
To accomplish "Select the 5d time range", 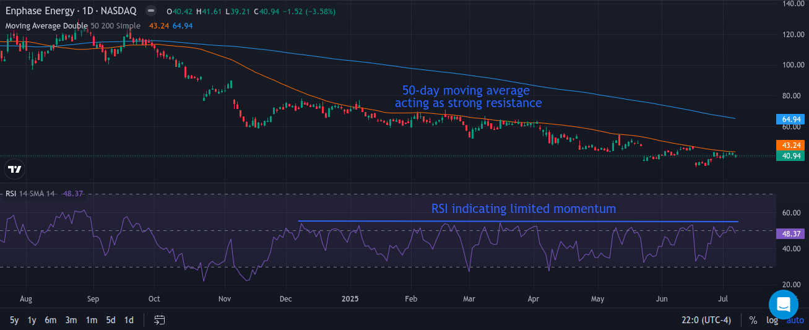I will (110, 320).
